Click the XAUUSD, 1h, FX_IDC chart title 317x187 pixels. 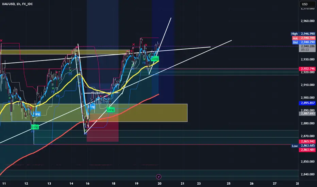17,4
